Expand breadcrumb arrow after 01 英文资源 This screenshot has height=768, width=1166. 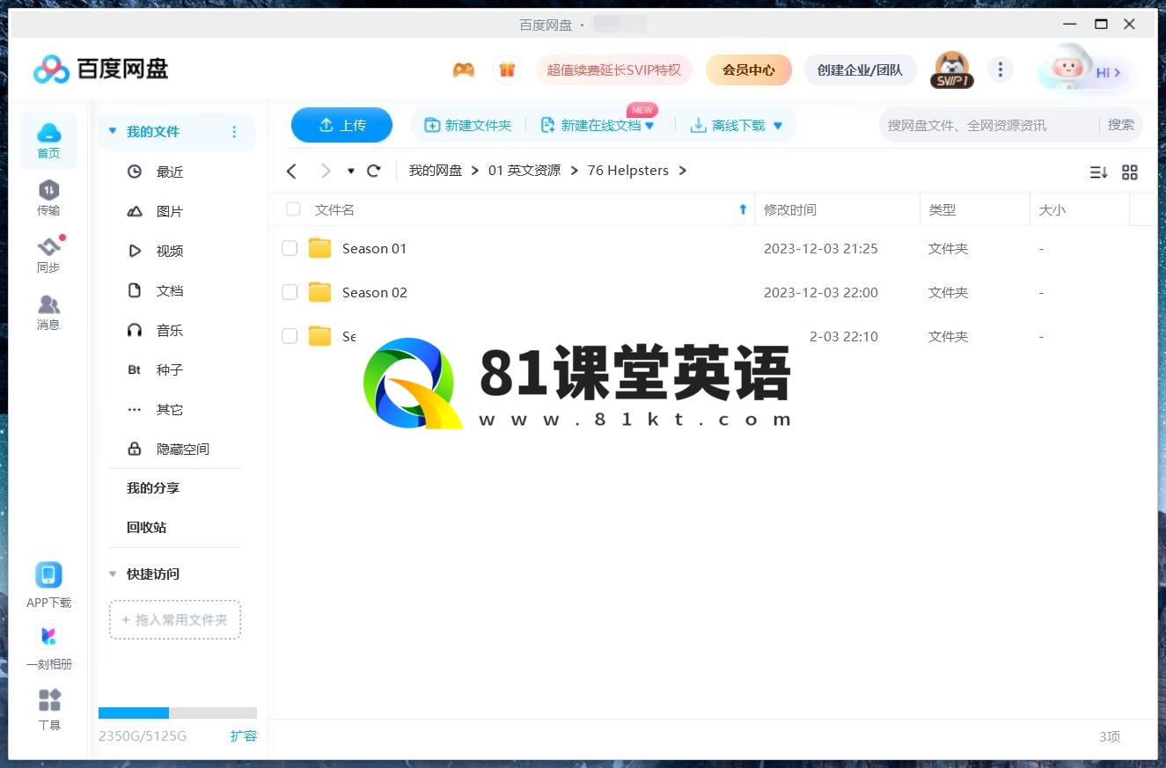click(x=575, y=171)
